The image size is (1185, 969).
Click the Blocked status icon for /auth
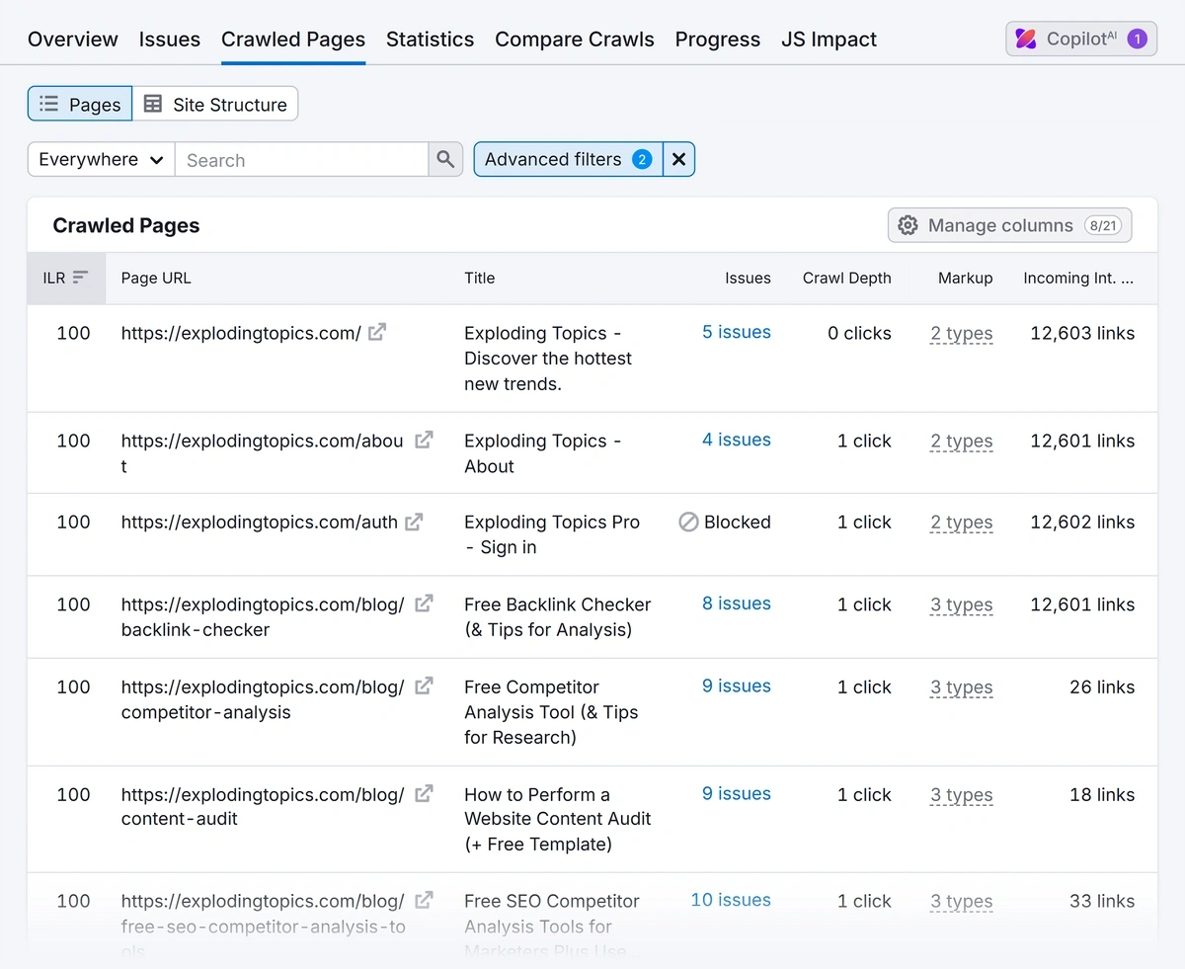coord(688,522)
